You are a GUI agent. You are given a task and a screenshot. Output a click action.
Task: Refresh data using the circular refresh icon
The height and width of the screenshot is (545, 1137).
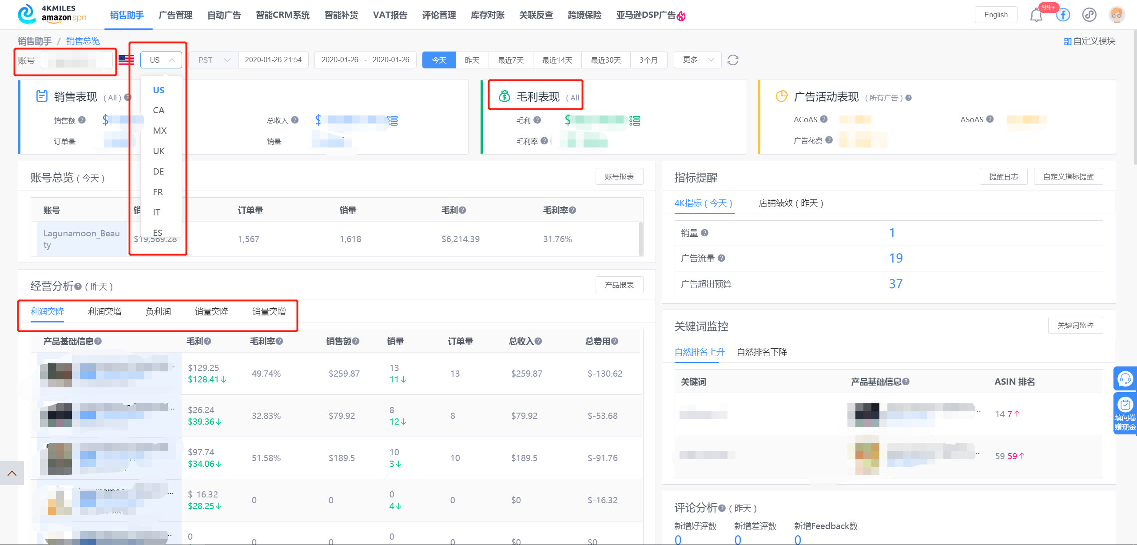[733, 60]
